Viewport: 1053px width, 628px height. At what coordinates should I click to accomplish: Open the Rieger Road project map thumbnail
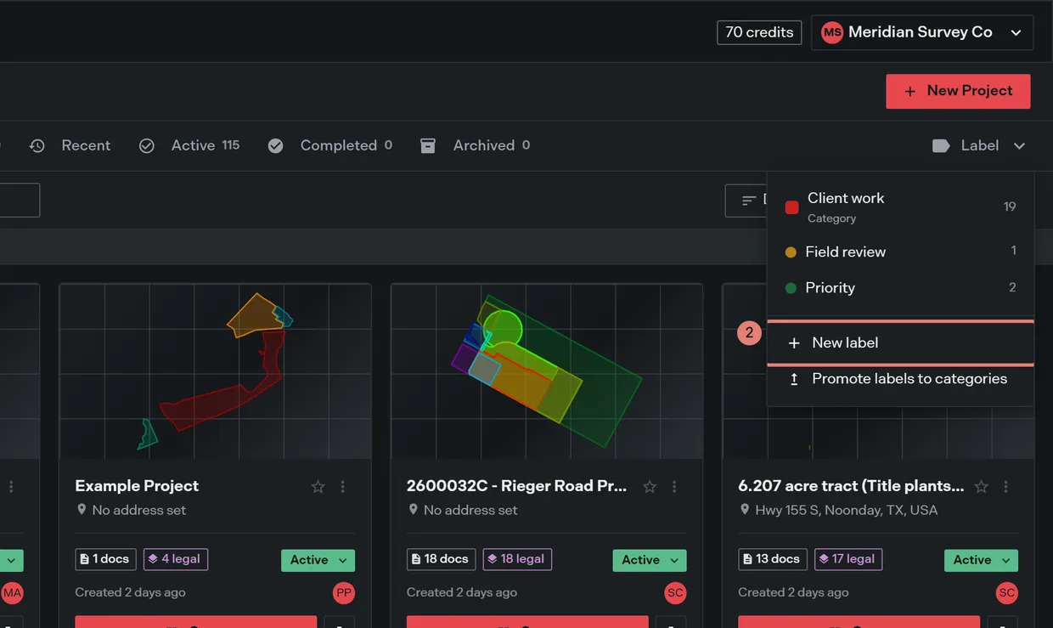(x=547, y=371)
